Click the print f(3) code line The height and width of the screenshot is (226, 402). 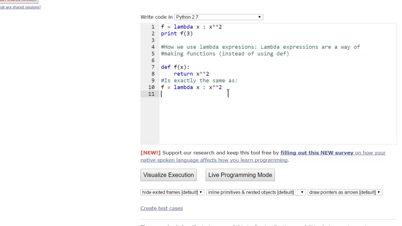click(177, 34)
